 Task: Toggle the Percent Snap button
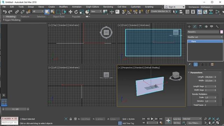click(135, 12)
